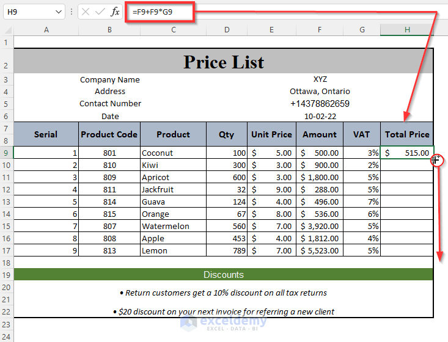The image size is (448, 342).
Task: Click the Insert Function fx icon
Action: point(115,12)
